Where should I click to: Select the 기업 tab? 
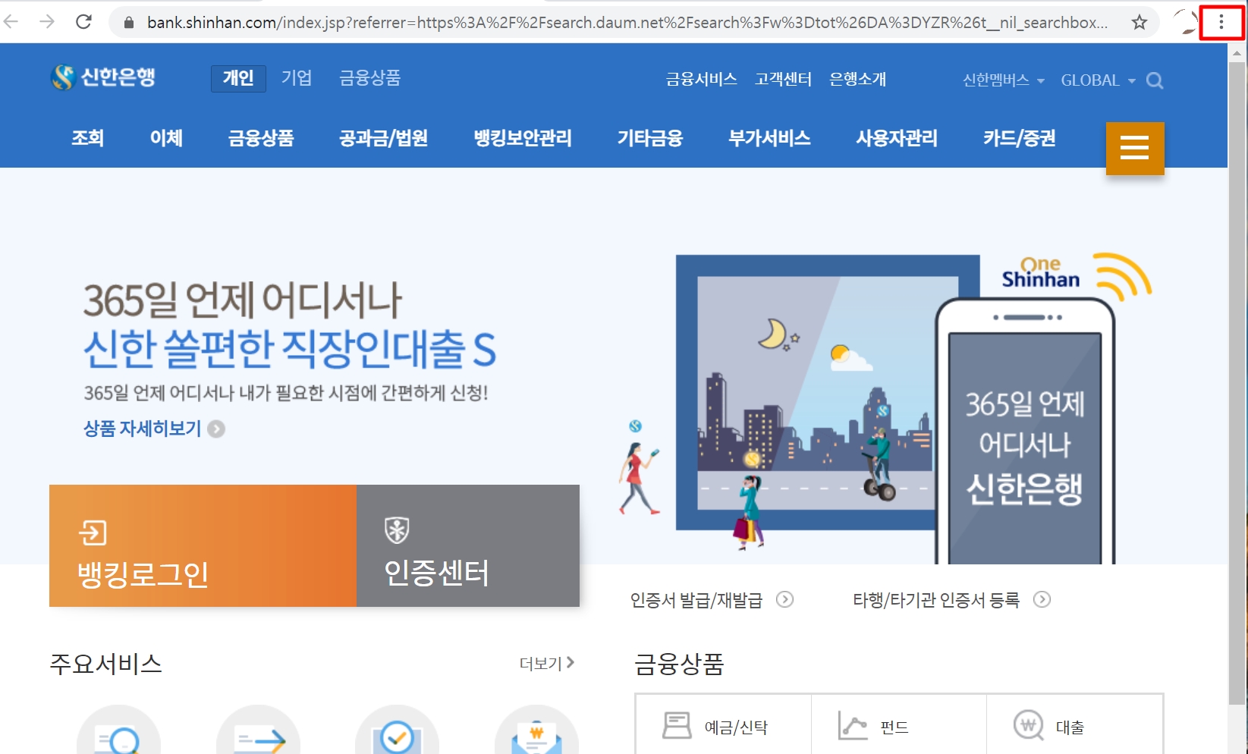coord(297,78)
